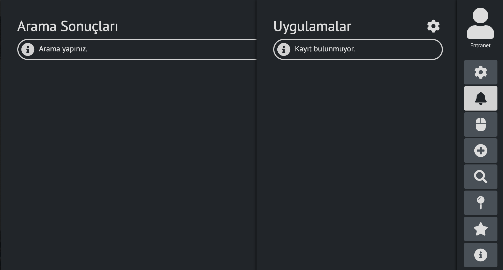Open favorites with the star icon
503x270 pixels.
pos(480,229)
